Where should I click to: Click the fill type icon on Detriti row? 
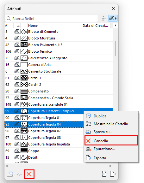pyautogui.click(x=17, y=157)
